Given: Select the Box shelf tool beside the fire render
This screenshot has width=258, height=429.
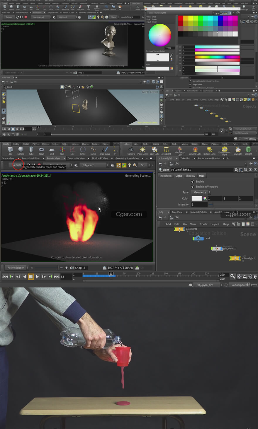Looking at the screenshot, I should click(10, 151).
